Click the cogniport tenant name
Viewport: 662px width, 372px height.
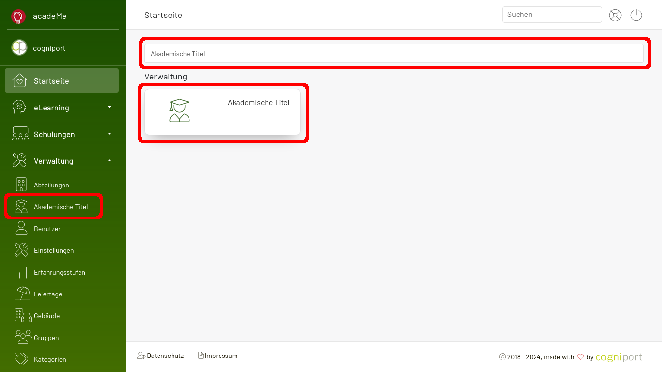(49, 48)
